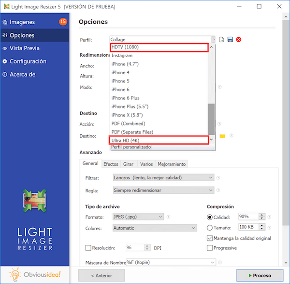
Task: Uncheck Mantenga la calidad original
Action: (210, 238)
